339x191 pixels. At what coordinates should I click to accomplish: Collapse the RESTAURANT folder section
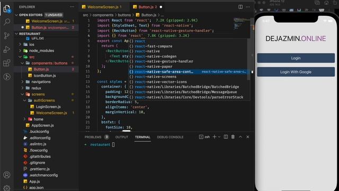pyautogui.click(x=16, y=34)
